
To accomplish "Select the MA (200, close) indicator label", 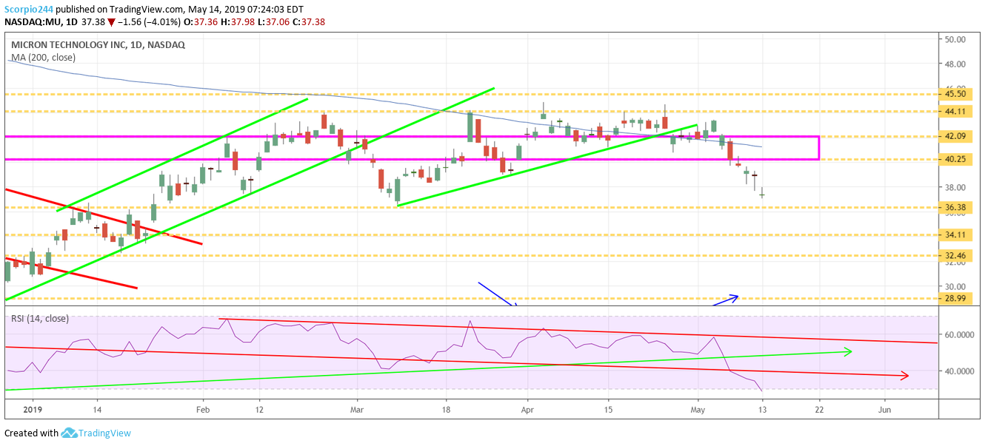I will [43, 57].
